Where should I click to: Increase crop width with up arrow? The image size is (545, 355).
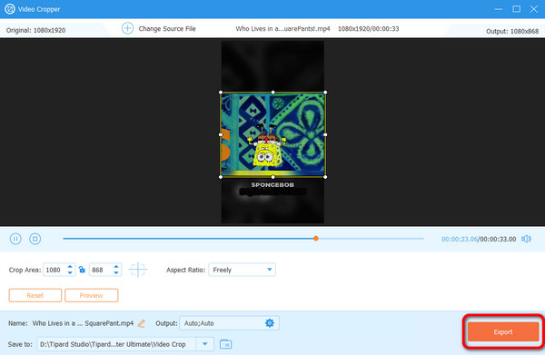[x=70, y=266]
